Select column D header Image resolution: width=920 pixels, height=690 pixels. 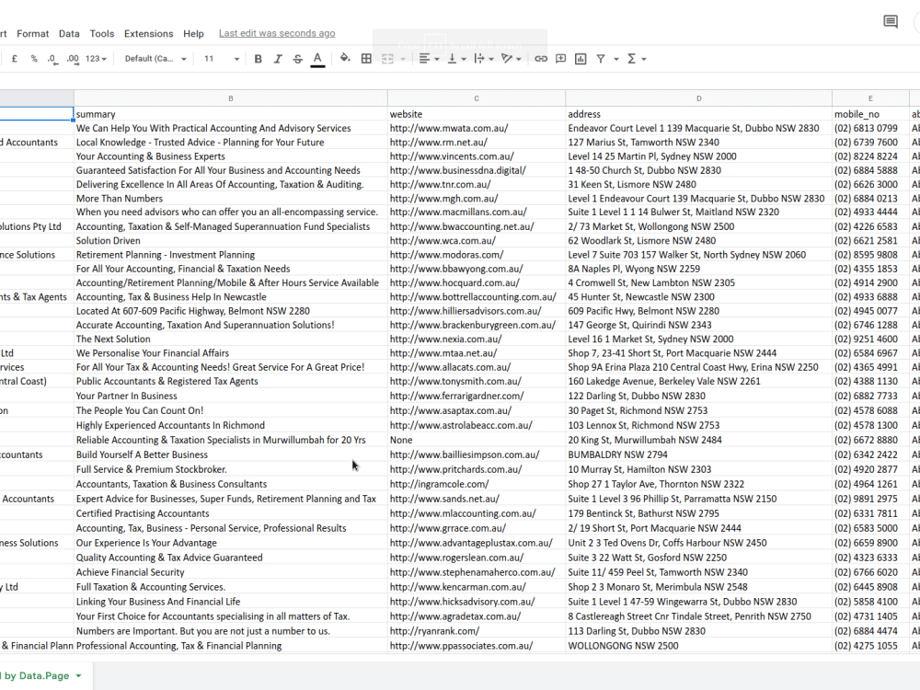(x=699, y=98)
